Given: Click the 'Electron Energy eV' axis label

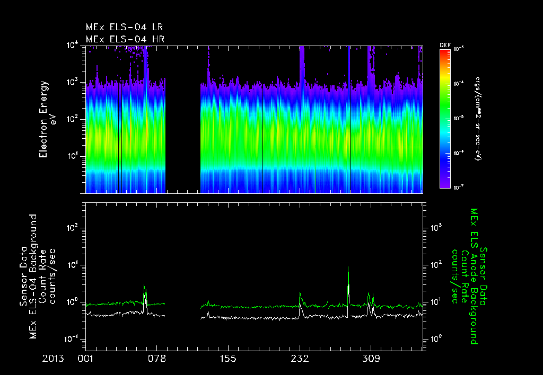Looking at the screenshot, I should [47, 119].
